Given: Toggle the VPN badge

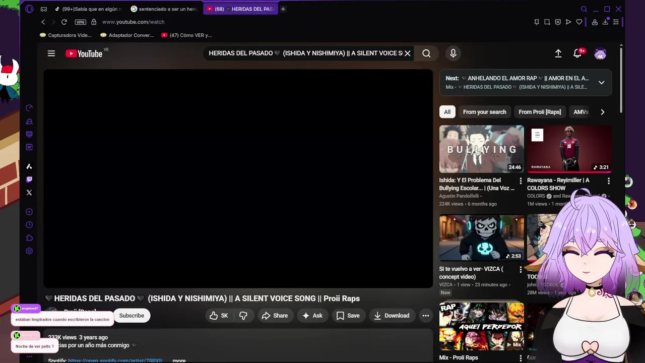Looking at the screenshot, I should [x=80, y=22].
